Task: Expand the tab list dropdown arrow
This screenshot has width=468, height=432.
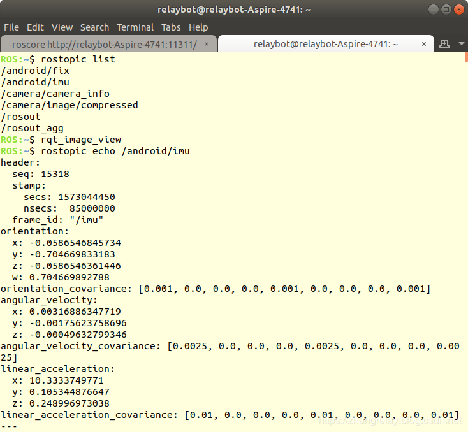Action: tap(461, 44)
